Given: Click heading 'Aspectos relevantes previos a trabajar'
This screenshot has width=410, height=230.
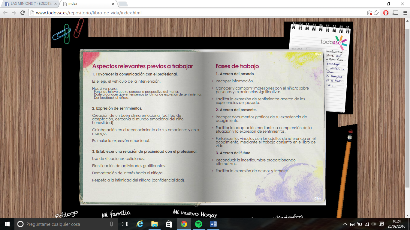Looking at the screenshot, I should 143,66.
